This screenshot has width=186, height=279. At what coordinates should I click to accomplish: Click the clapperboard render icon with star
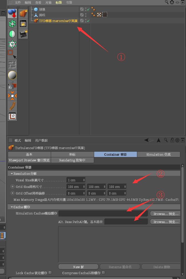(x=23, y=34)
